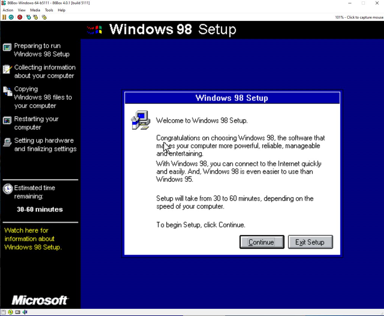384x316 pixels.
Task: Click 'Copying Windows 98 files' step label
Action: [43, 97]
